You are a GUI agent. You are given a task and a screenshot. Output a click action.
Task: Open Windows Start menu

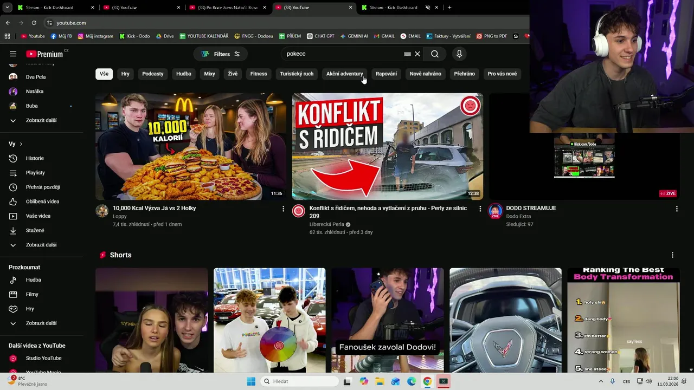[251, 381]
